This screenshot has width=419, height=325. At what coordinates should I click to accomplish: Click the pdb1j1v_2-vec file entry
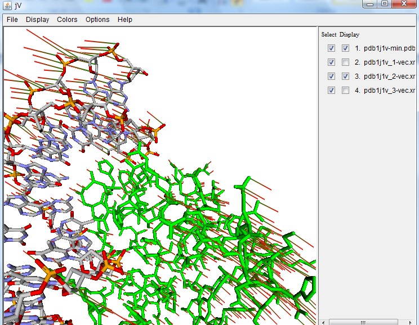click(389, 76)
